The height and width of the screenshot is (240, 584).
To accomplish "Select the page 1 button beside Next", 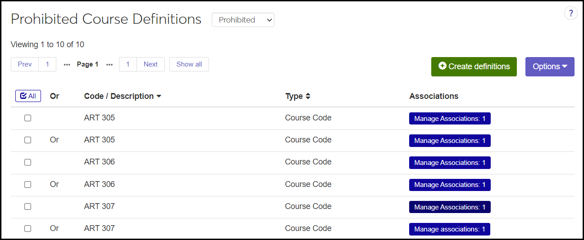I will tap(128, 64).
